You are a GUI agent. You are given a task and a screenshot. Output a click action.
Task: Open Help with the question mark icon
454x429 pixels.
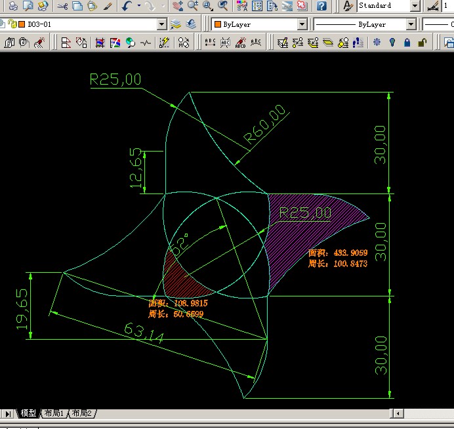[321, 6]
